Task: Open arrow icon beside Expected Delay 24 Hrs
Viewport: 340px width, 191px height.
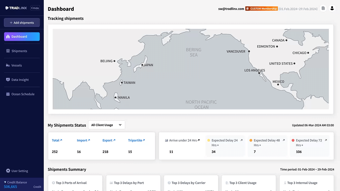Action: click(x=241, y=140)
